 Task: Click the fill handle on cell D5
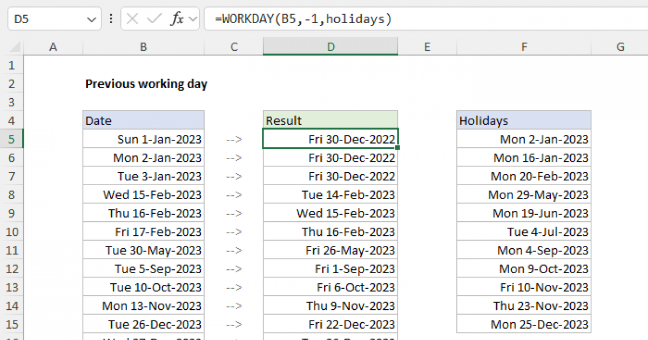pos(397,147)
